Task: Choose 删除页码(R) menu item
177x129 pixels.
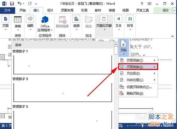Action: [x=138, y=94]
